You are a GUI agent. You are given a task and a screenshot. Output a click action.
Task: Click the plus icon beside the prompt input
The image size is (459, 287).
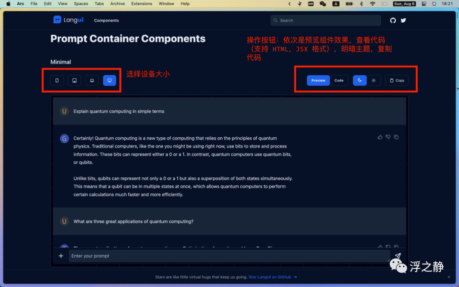pyautogui.click(x=61, y=256)
